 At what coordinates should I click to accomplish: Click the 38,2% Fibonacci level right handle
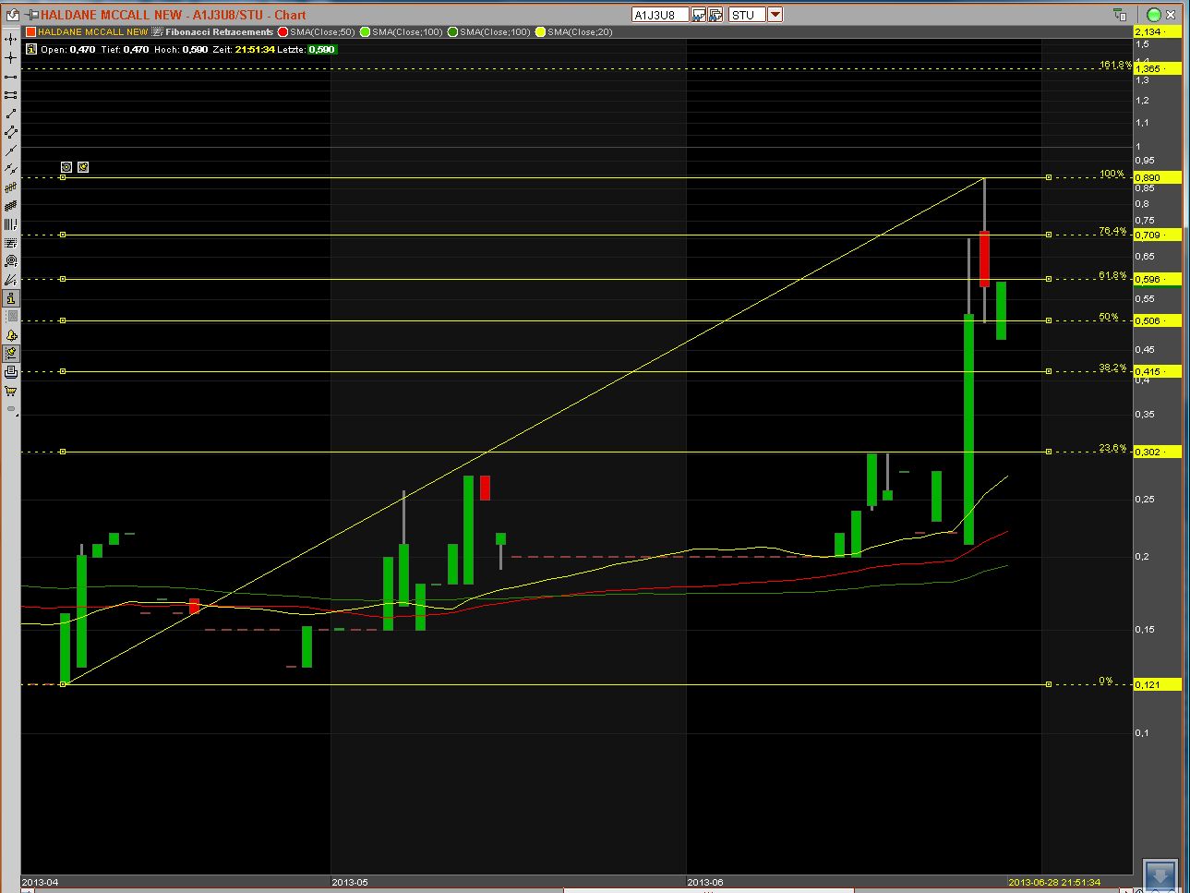pyautogui.click(x=1049, y=371)
